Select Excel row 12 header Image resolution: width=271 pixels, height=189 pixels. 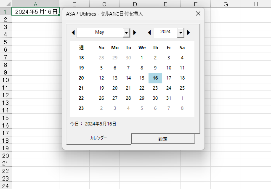pos(6,95)
